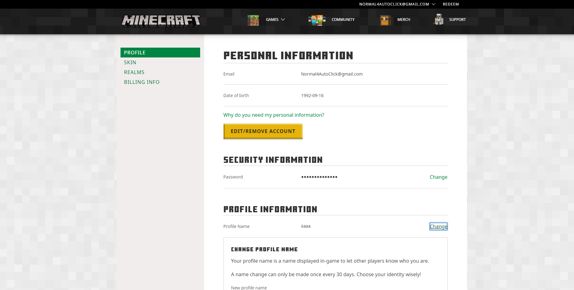
Task: Click the Minecraft logo
Action: (161, 21)
